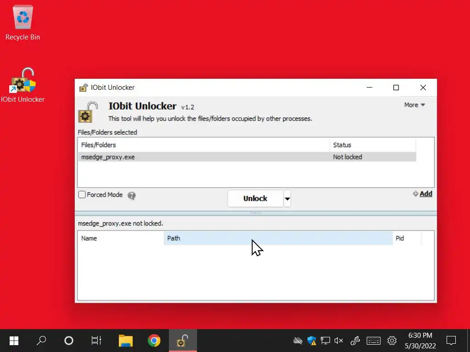The height and width of the screenshot is (352, 470).
Task: Click the network tray icon
Action: 325,341
